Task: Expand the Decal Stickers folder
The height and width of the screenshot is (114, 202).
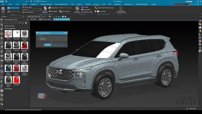Action: click(10, 26)
